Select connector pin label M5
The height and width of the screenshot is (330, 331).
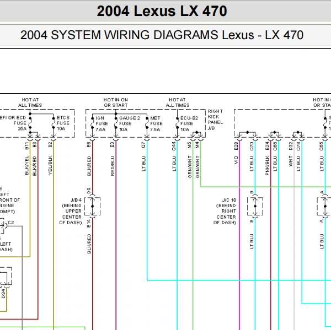[x=189, y=145]
